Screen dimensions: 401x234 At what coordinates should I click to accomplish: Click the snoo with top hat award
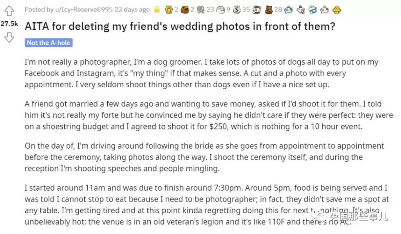coord(300,10)
